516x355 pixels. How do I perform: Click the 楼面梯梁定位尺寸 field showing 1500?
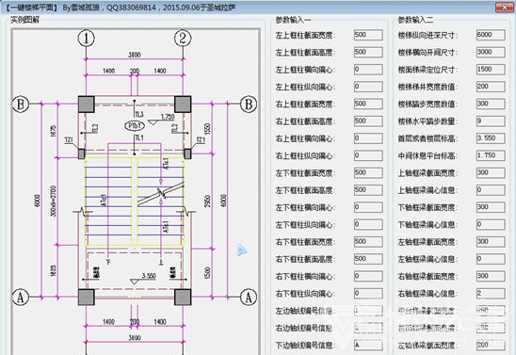(491, 70)
